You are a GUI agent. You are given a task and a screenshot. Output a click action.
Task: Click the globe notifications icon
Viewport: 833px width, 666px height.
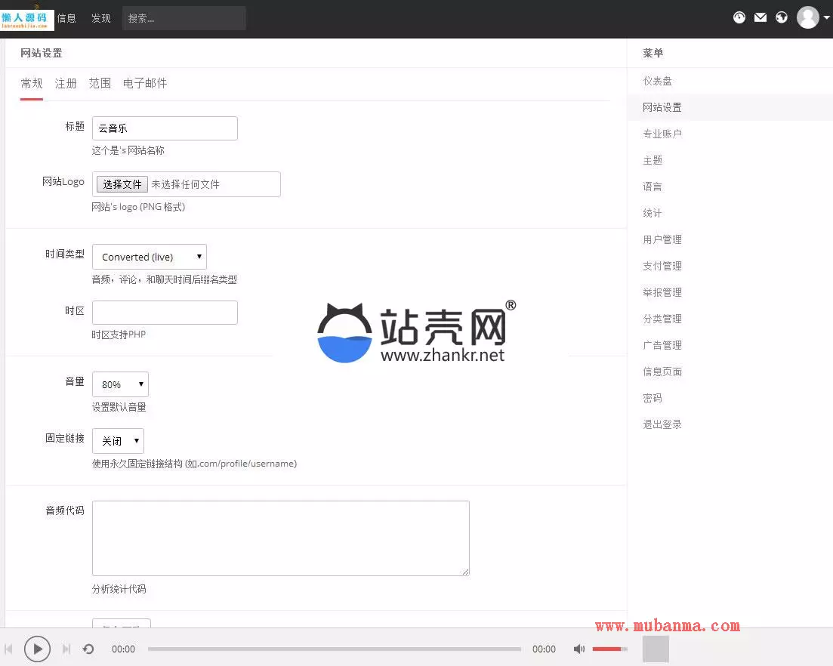pyautogui.click(x=782, y=17)
